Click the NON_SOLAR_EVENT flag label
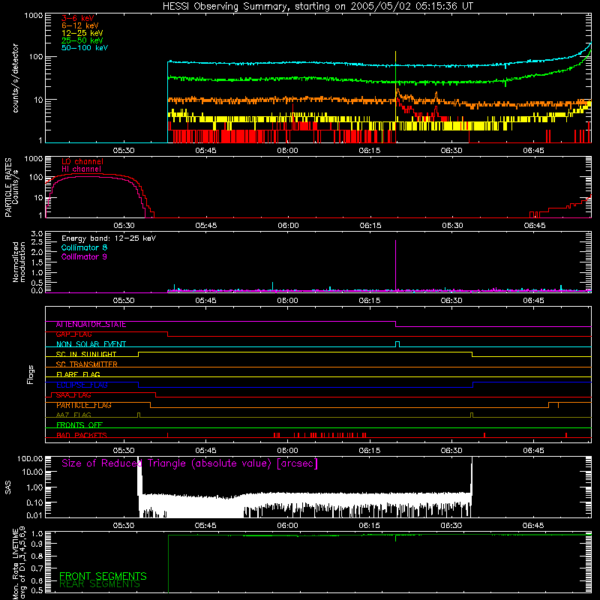Image resolution: width=600 pixels, height=600 pixels. [91, 344]
